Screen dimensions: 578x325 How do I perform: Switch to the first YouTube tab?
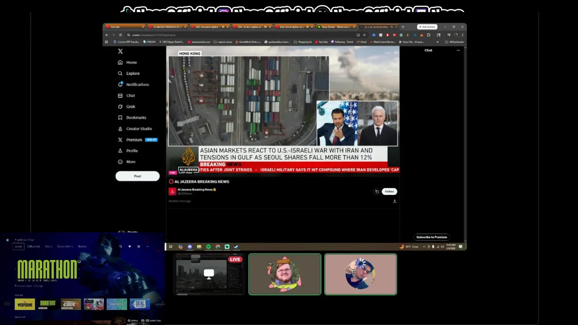[x=125, y=27]
